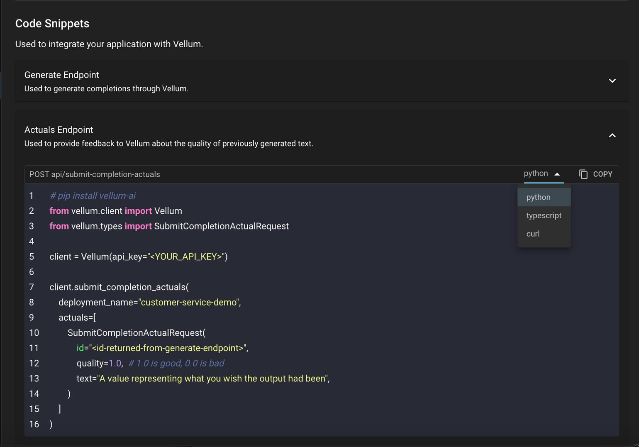Click the '<id-returned-from-generate-endpoint>' string
This screenshot has width=639, height=447.
coord(167,348)
